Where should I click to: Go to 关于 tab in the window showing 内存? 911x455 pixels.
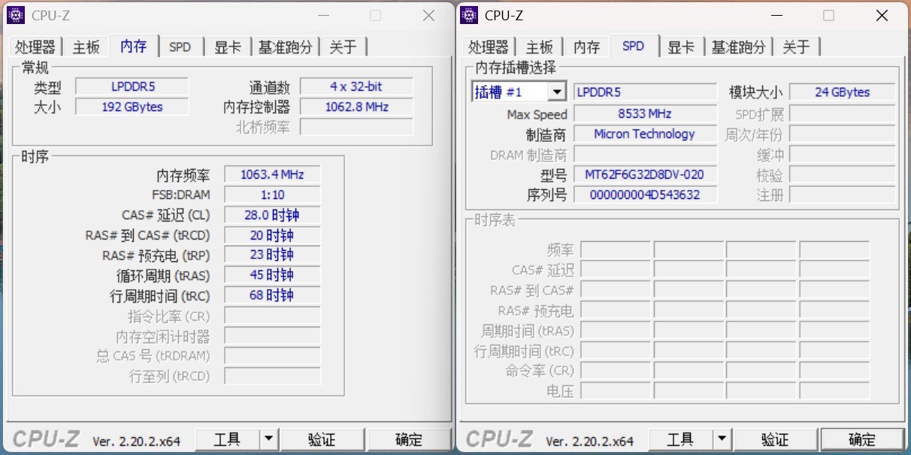[x=343, y=47]
